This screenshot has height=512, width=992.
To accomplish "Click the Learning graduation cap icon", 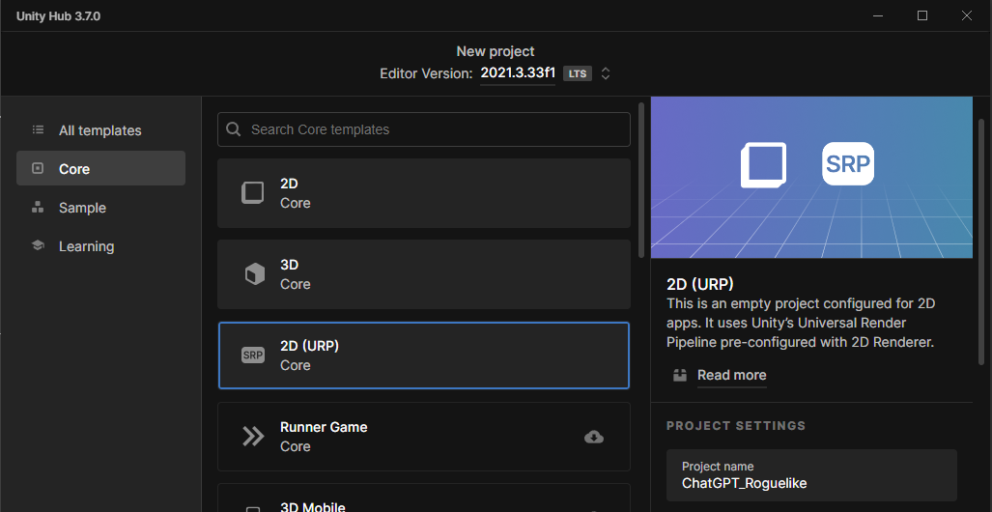I will tap(38, 245).
